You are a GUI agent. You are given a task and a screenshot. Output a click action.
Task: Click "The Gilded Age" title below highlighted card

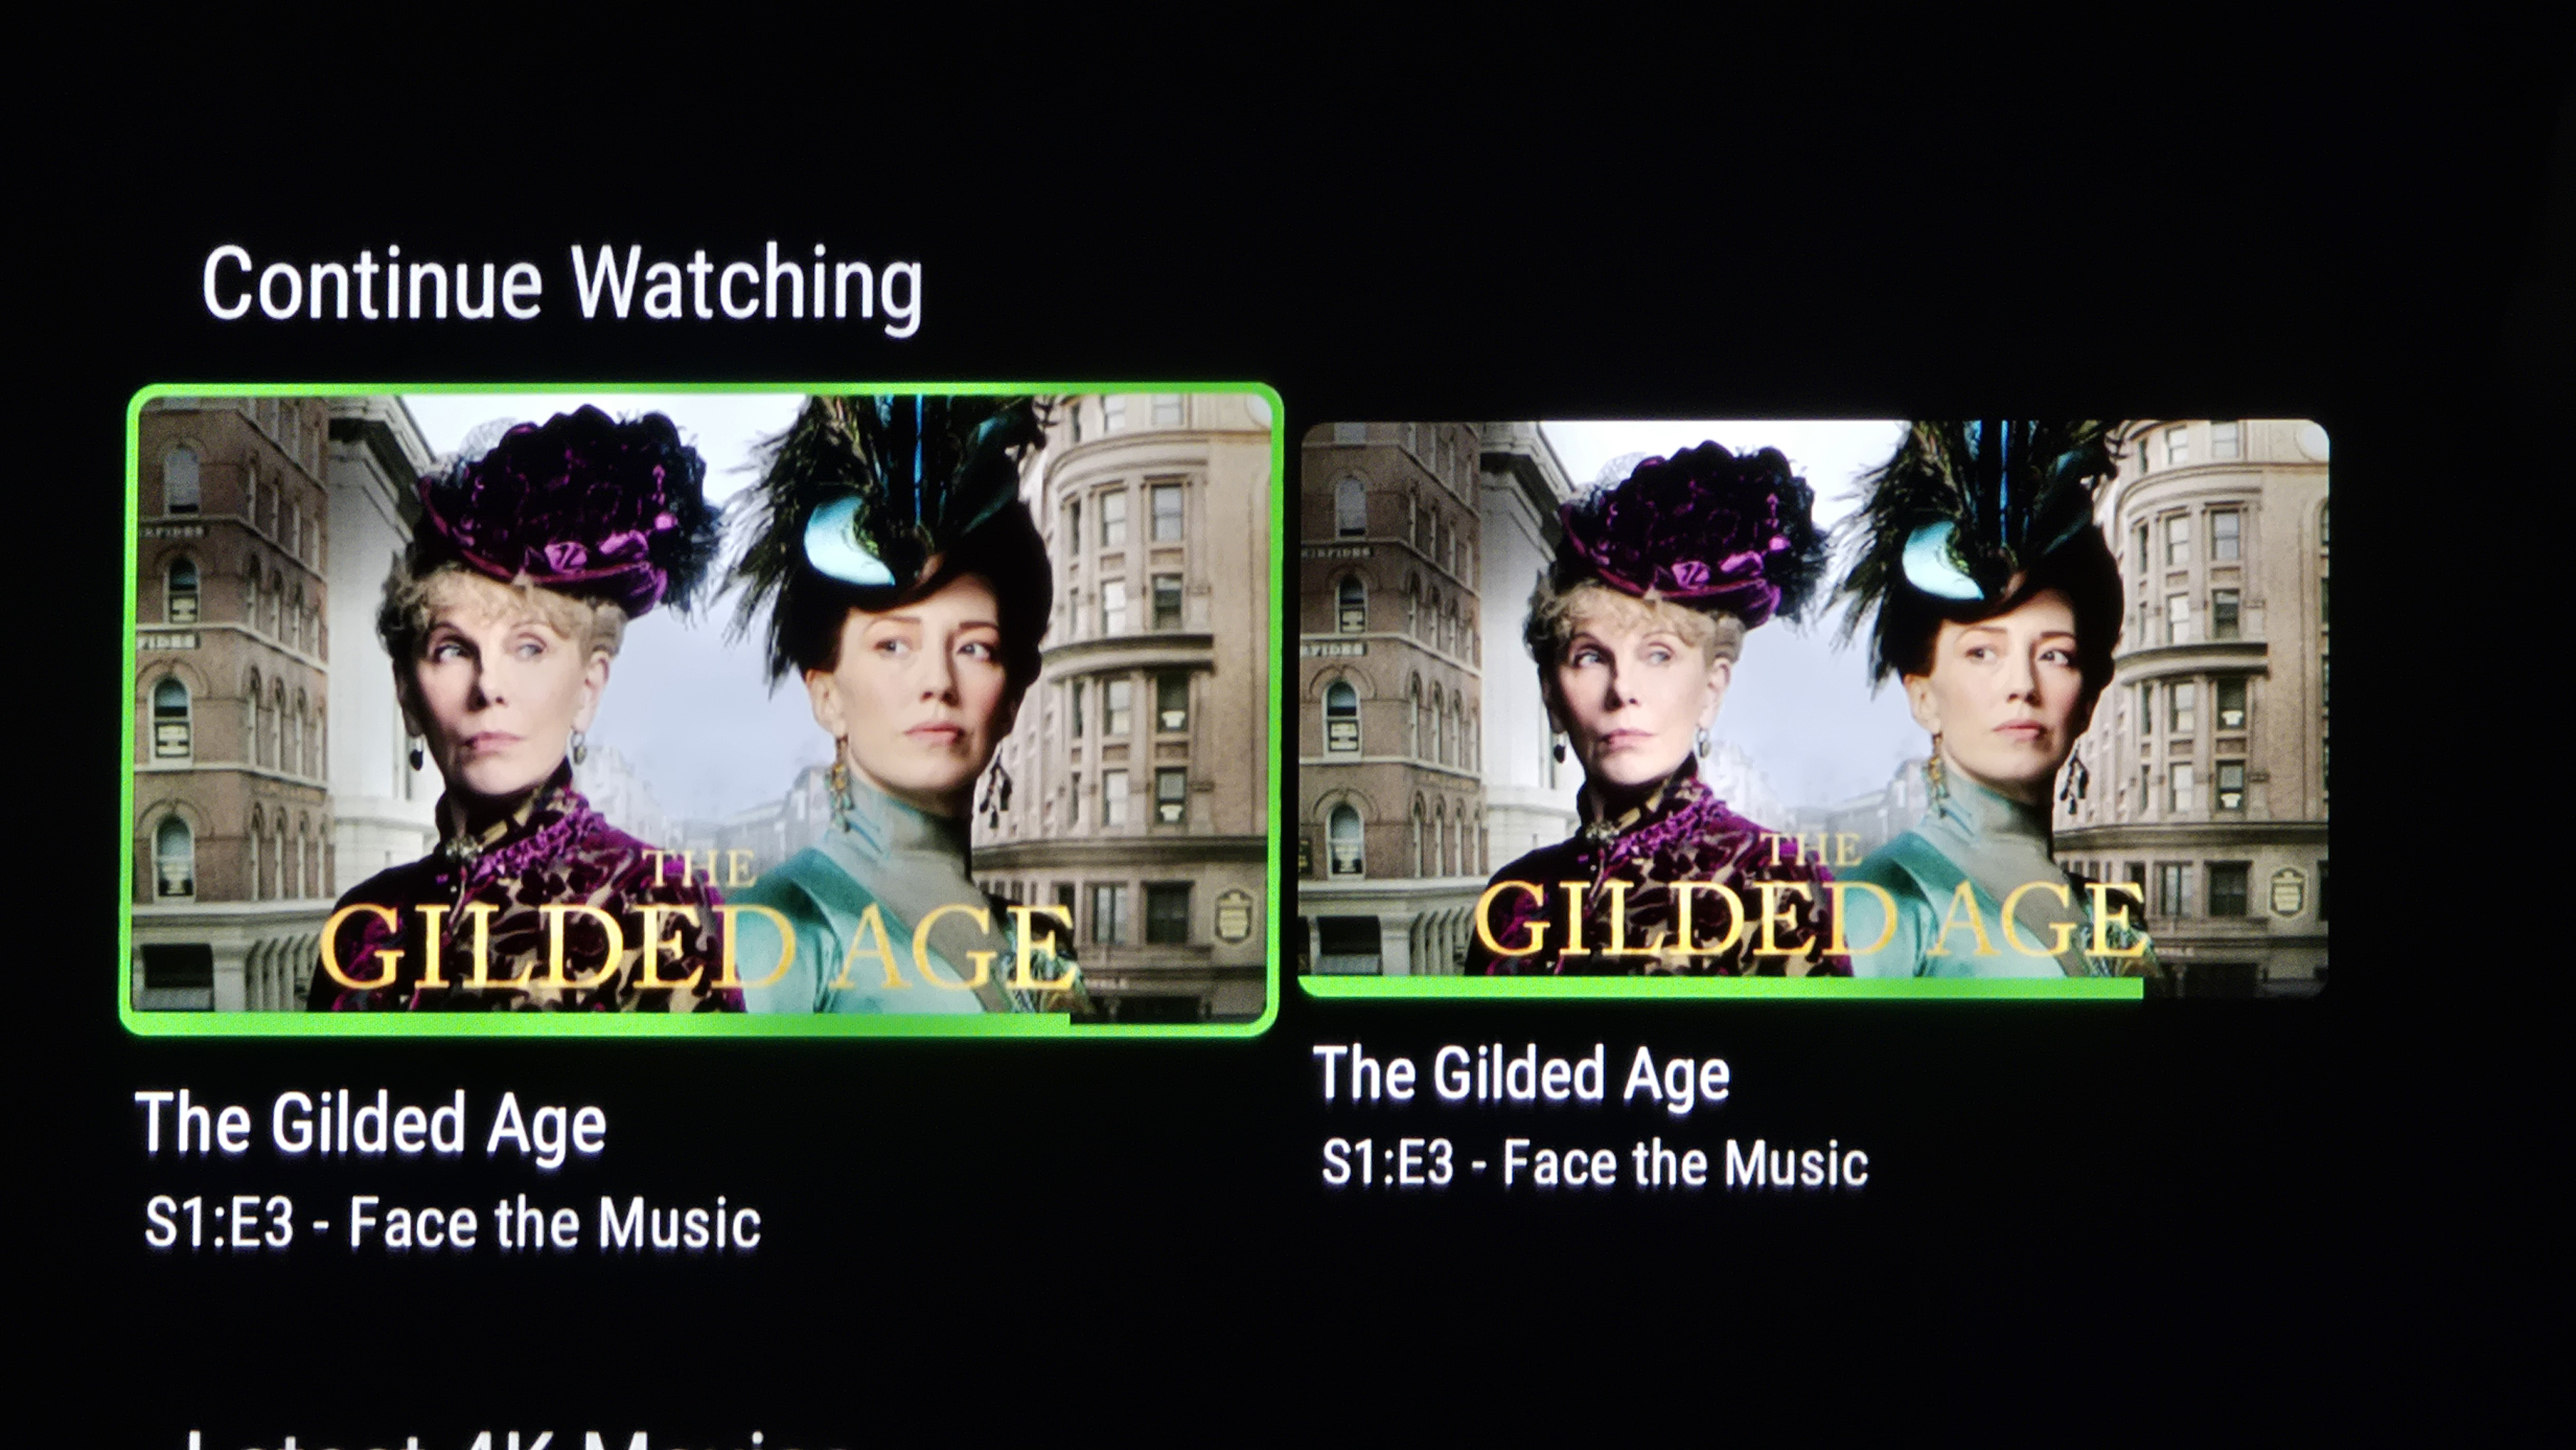371,1123
